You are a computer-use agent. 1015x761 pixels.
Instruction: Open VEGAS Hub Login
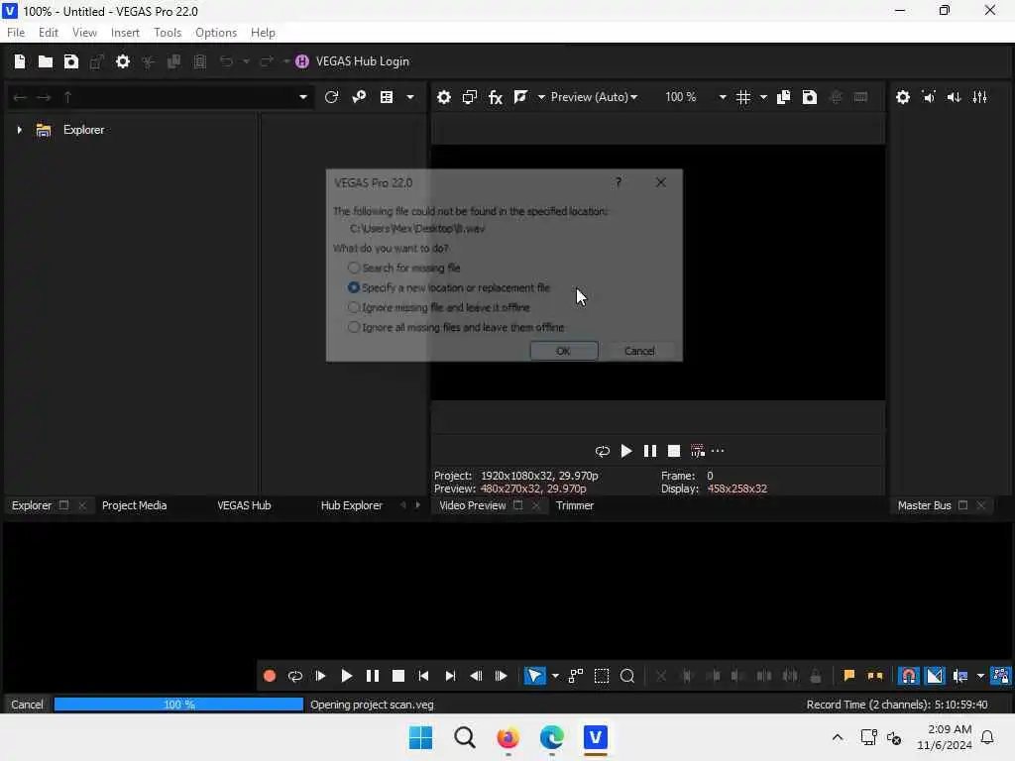(353, 61)
